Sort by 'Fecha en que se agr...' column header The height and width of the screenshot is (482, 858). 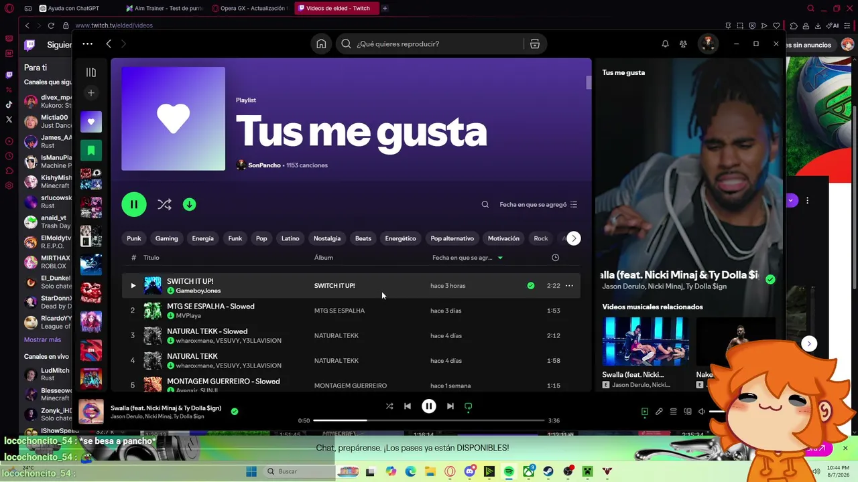(467, 258)
